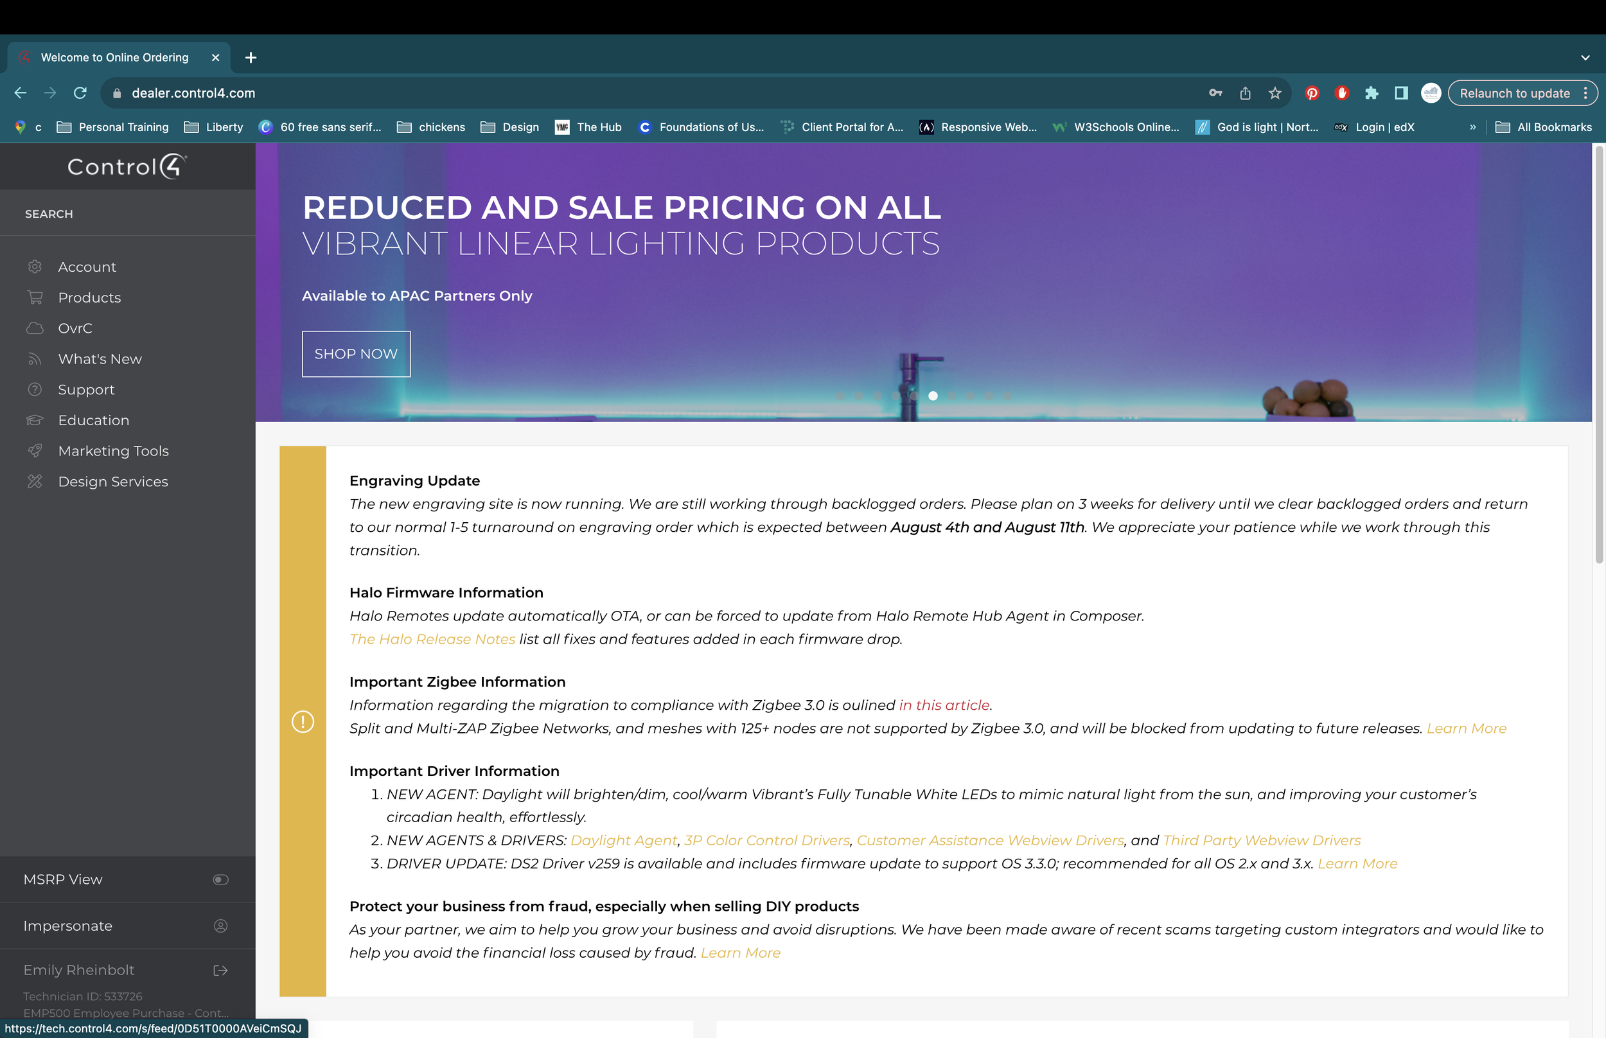Click the logout icon beside Emily Rheinbolt
The height and width of the screenshot is (1038, 1606).
point(220,971)
